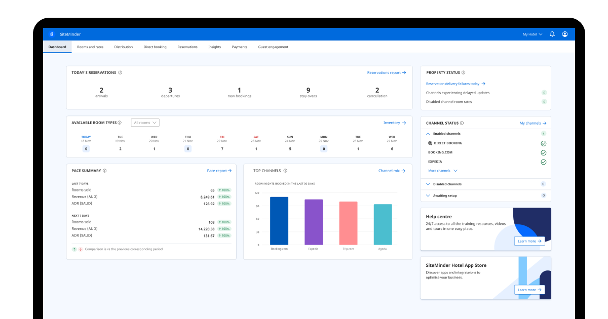Click the info icon next to Pace Summary
Viewport: 608px width, 319px height.
coord(105,171)
